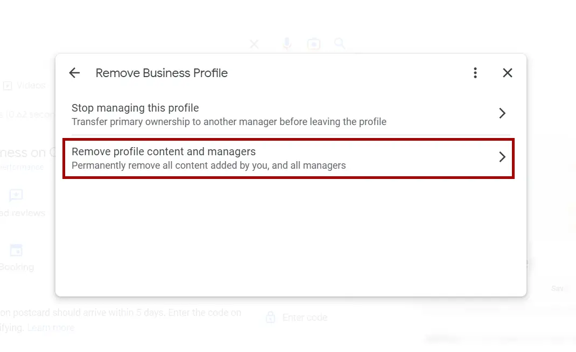
Task: Close the Remove Business Profile dialog
Action: 507,73
